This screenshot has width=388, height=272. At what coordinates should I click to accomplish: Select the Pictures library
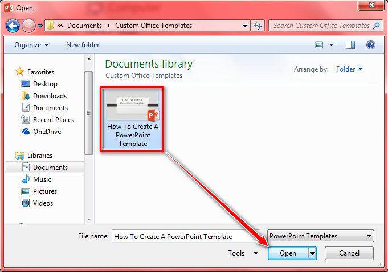coord(45,191)
